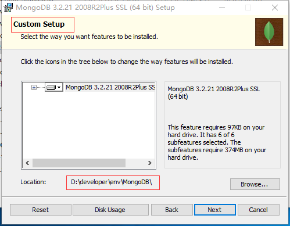Click the hard drive feature icon

click(51, 87)
